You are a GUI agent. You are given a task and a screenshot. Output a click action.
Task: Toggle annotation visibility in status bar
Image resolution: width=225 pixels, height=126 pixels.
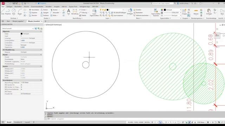[189, 122]
